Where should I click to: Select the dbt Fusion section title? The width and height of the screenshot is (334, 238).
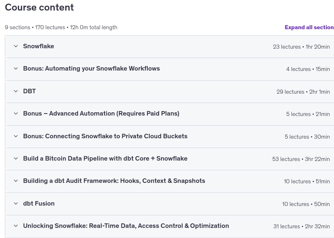coord(39,204)
